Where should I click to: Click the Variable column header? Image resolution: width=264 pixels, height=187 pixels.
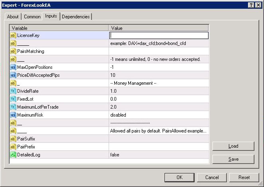tap(59, 28)
